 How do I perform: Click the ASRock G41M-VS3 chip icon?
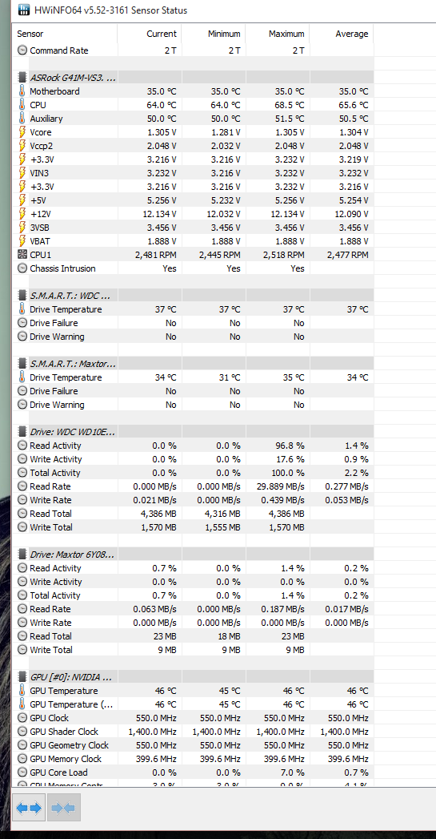(22, 78)
